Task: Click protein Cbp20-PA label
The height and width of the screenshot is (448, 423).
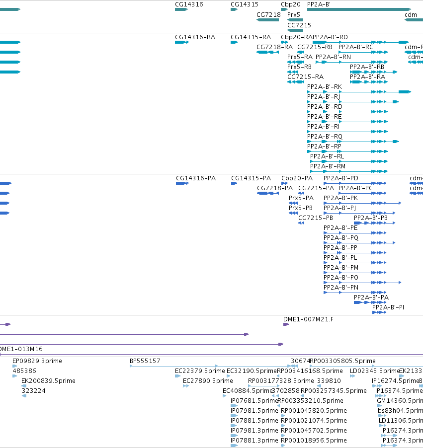Action: 297,178
